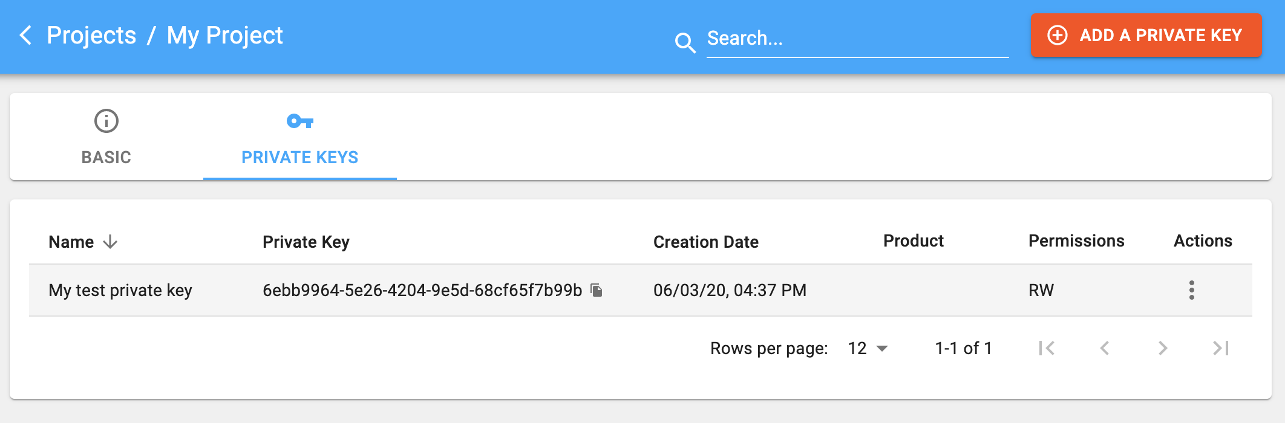The height and width of the screenshot is (423, 1285).
Task: Open the rows per page dropdown
Action: [868, 348]
